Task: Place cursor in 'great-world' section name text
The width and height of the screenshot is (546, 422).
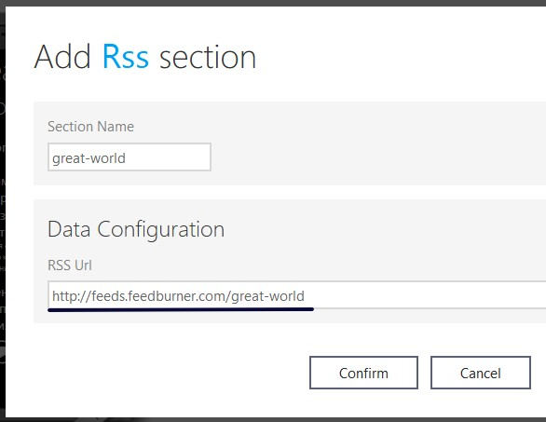Action: coord(89,158)
